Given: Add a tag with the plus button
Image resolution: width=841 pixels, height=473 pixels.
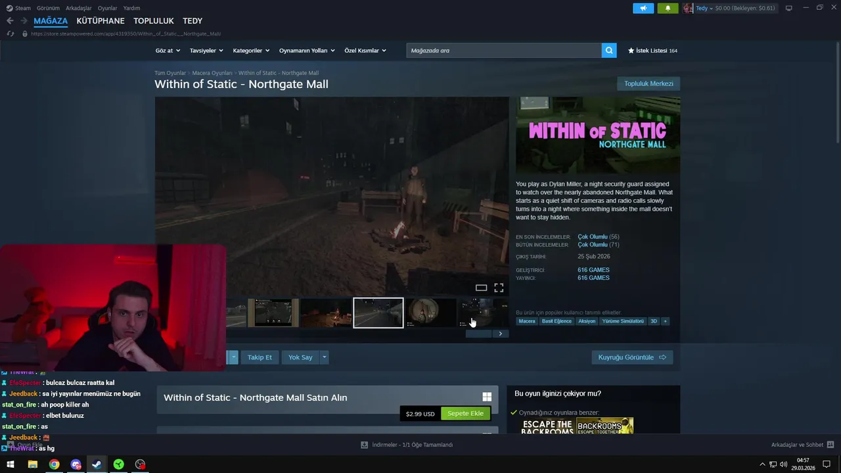Looking at the screenshot, I should tap(665, 321).
